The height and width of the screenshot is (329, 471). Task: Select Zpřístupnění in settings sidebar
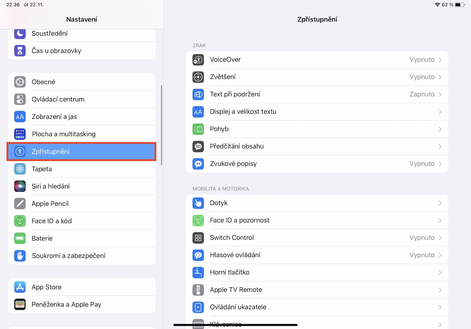(51, 151)
